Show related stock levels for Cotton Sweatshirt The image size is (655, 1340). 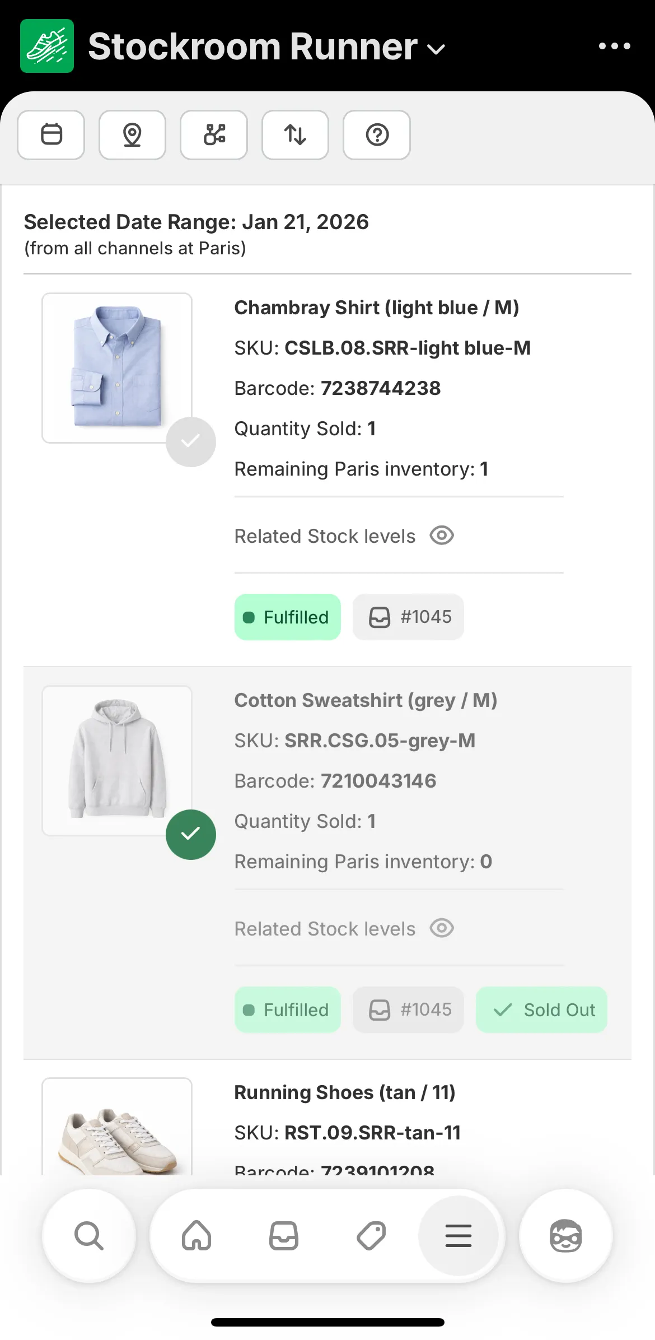coord(442,928)
